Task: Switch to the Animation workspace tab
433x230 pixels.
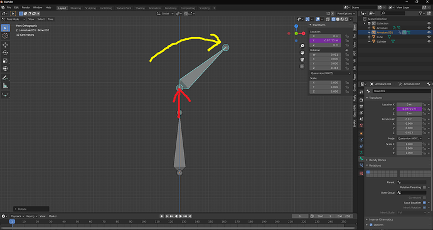Action: [x=154, y=8]
